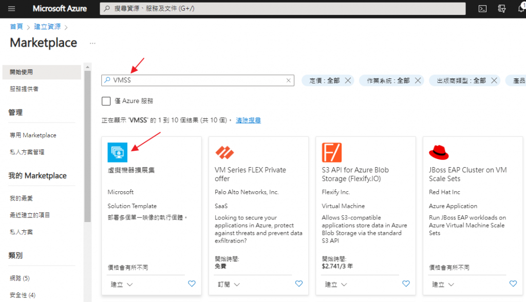Image resolution: width=526 pixels, height=302 pixels.
Task: Open the Red Hat JBoss logo
Action: point(439,152)
